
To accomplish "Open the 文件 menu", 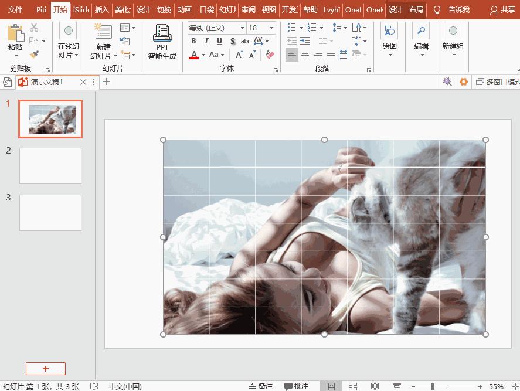I will click(x=15, y=10).
